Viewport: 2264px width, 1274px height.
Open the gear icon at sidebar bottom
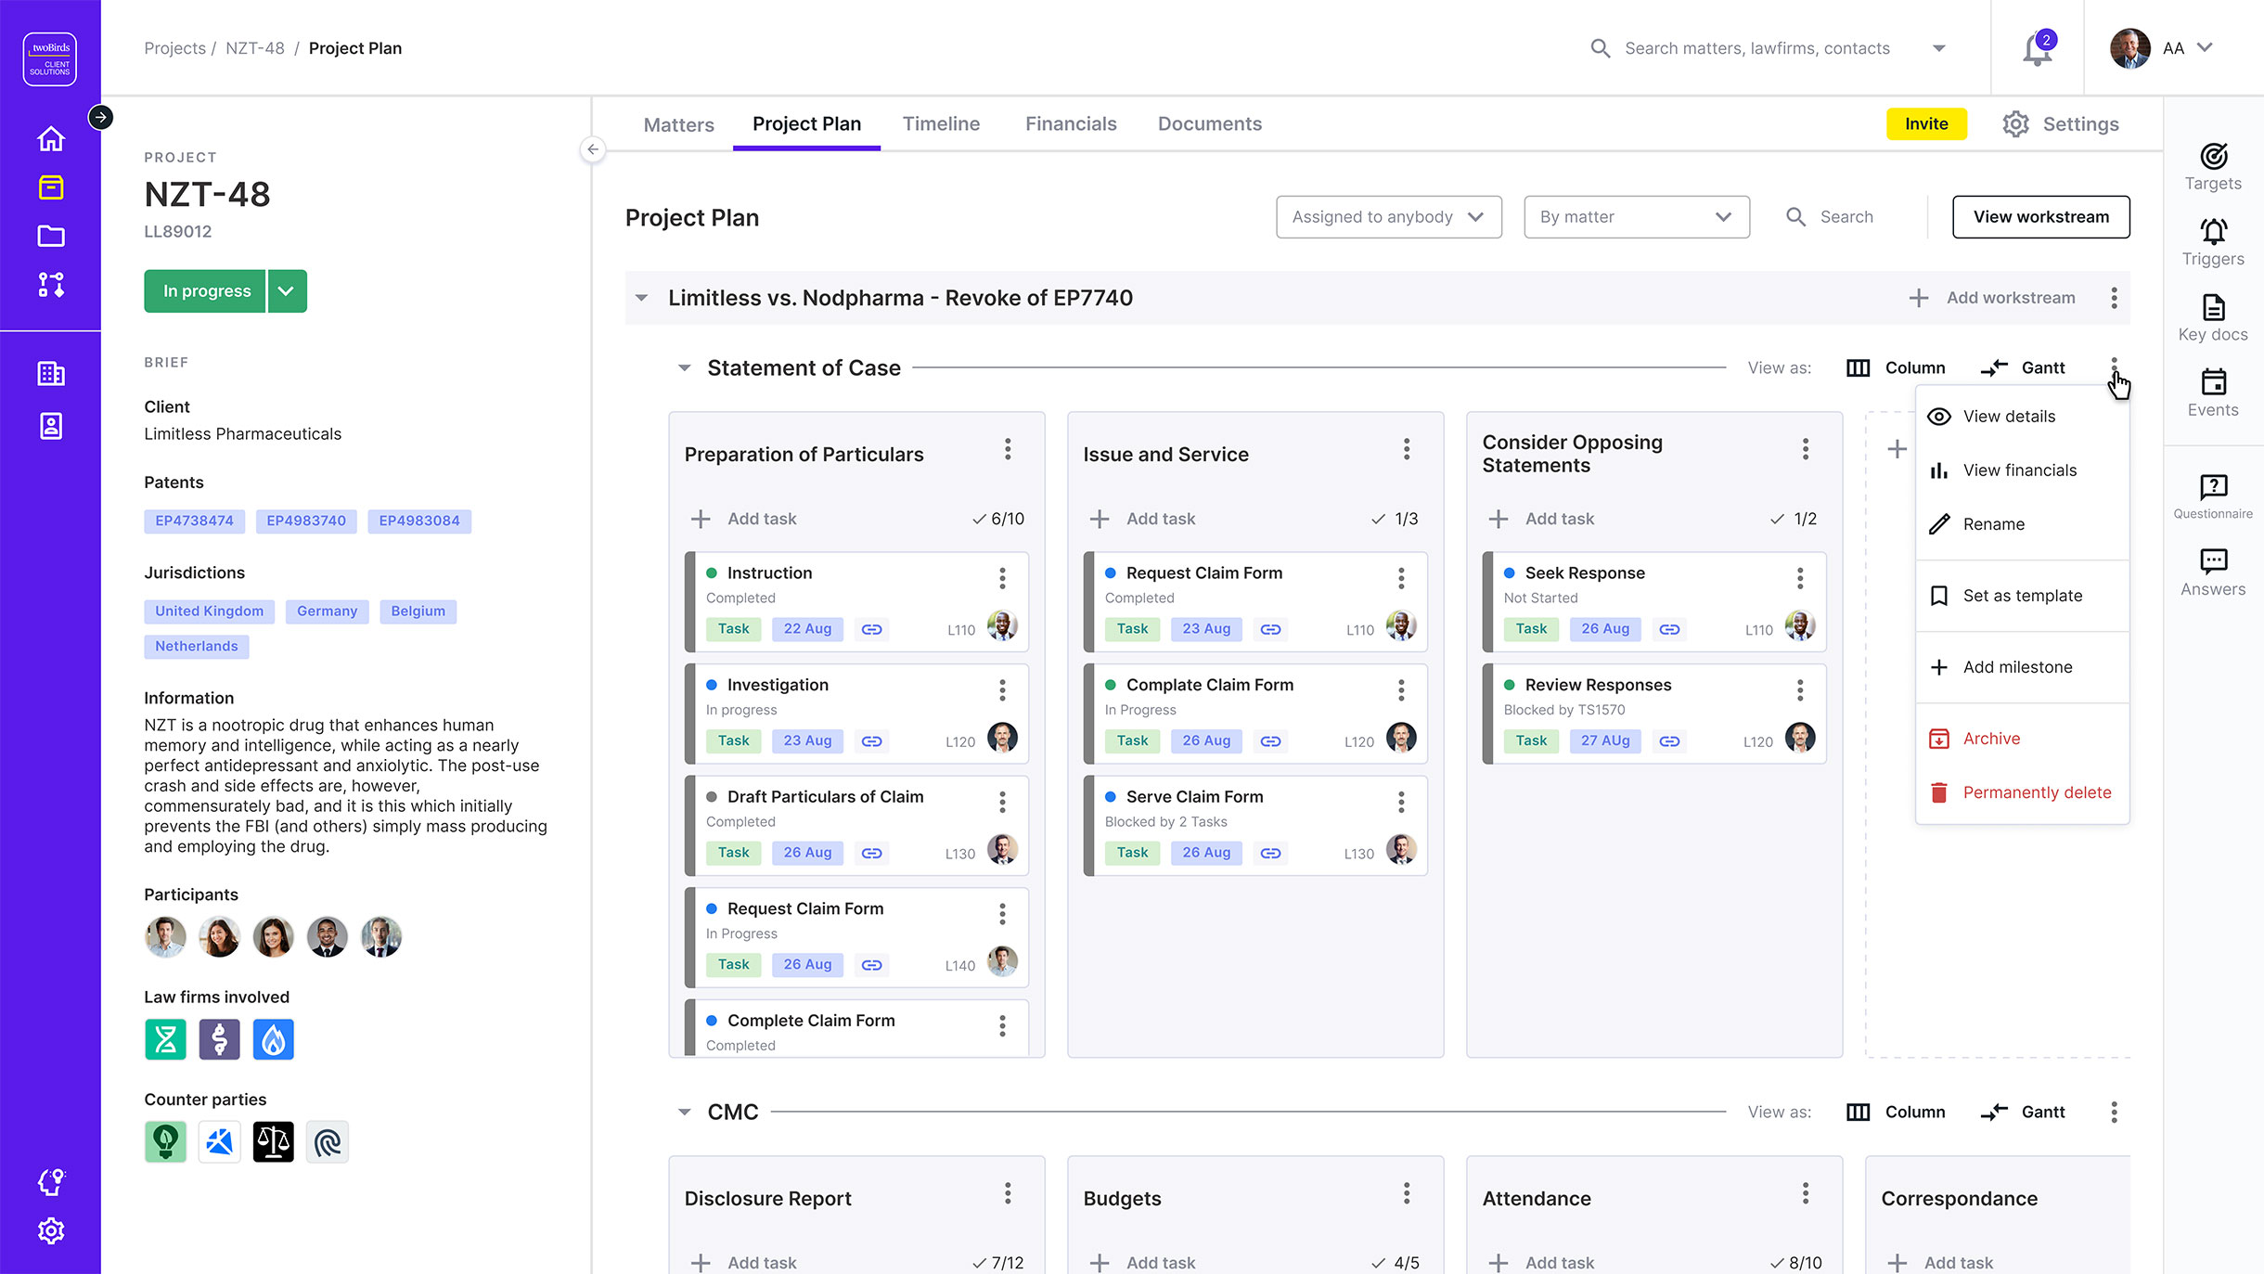[51, 1230]
